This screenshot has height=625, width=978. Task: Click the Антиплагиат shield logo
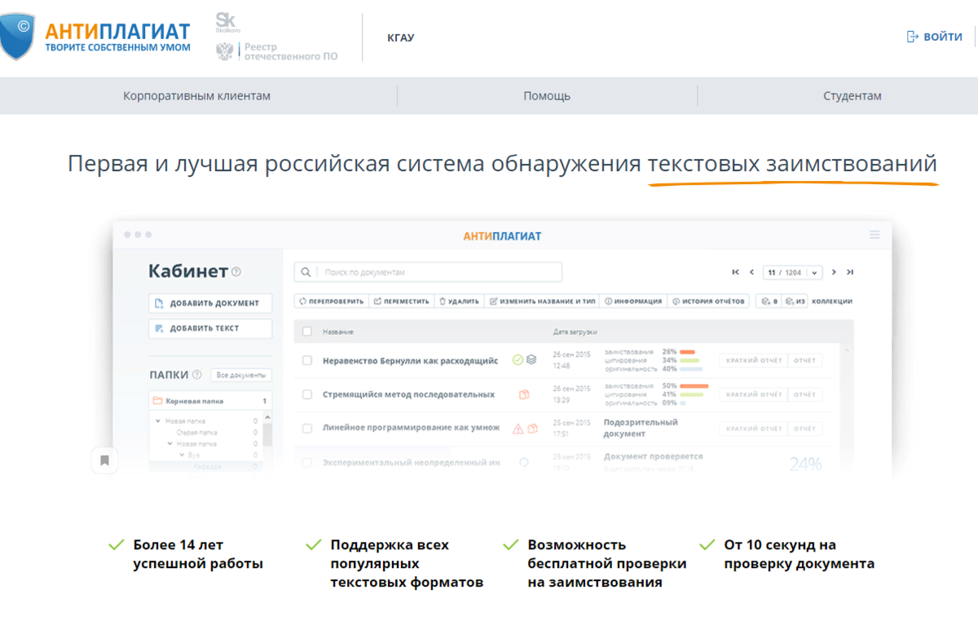pyautogui.click(x=16, y=37)
